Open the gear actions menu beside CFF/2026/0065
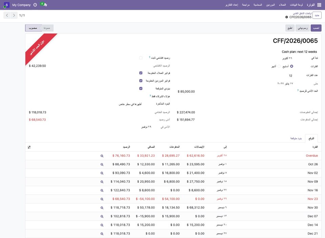The height and width of the screenshot is (238, 325). 286,17
